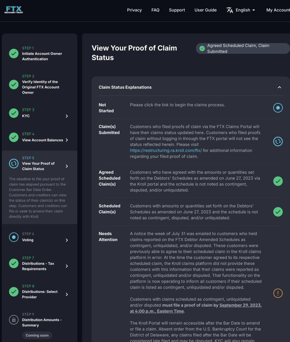Open the FAQ page
This screenshot has width=290, height=342.
[155, 10]
